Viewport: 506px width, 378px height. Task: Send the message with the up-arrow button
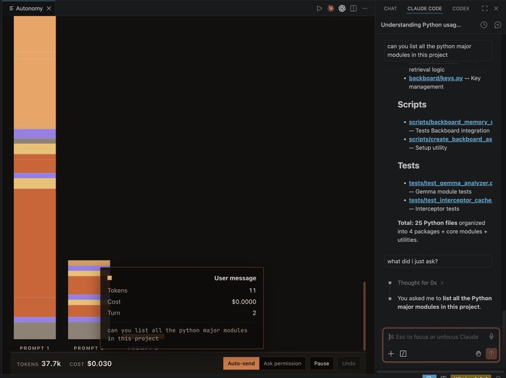[x=491, y=354]
